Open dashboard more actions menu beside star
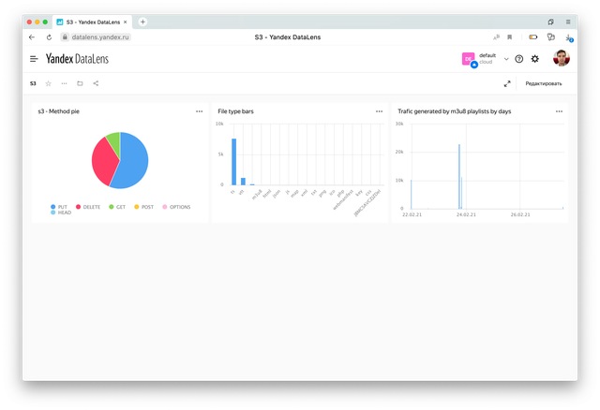Screen dimensions: 600x410 pyautogui.click(x=64, y=83)
